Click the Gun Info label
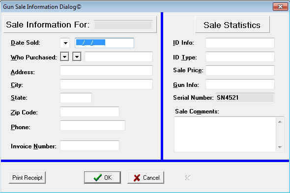The width and height of the screenshot is (290, 193). 186,85
